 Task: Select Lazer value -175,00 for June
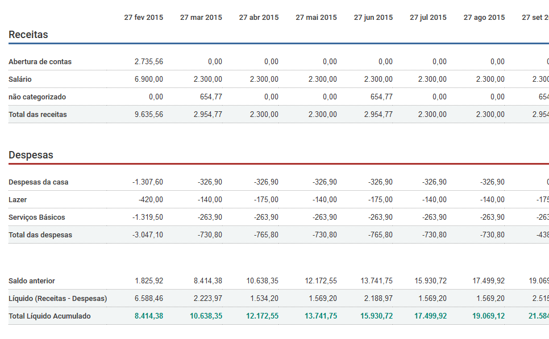(x=380, y=200)
